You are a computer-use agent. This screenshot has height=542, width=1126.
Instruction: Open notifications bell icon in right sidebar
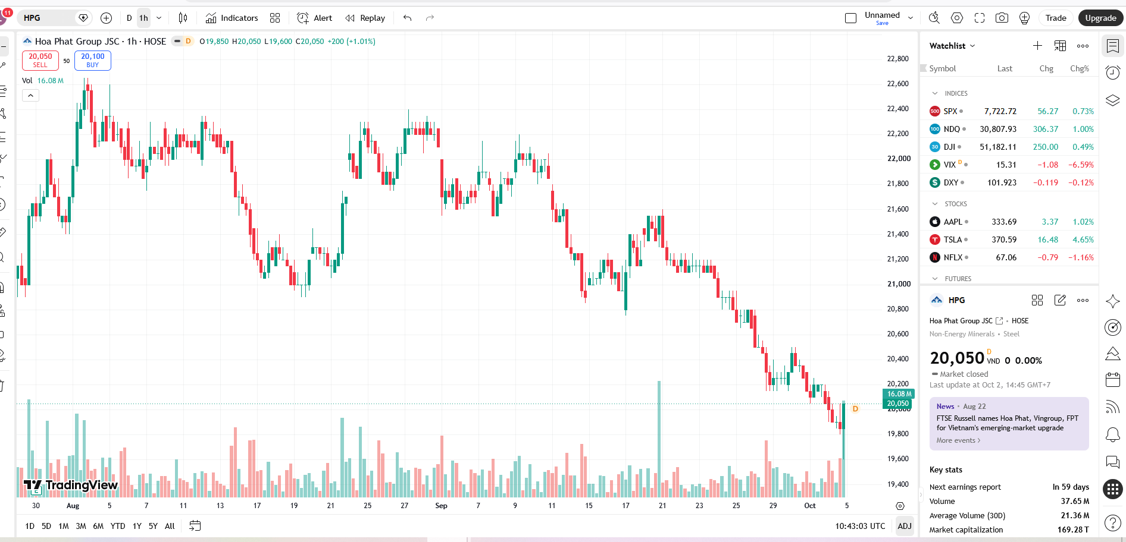(1113, 434)
